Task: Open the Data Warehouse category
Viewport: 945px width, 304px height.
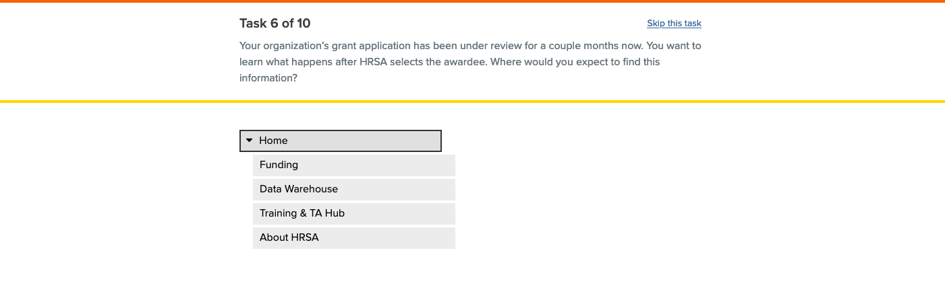Action: point(353,189)
